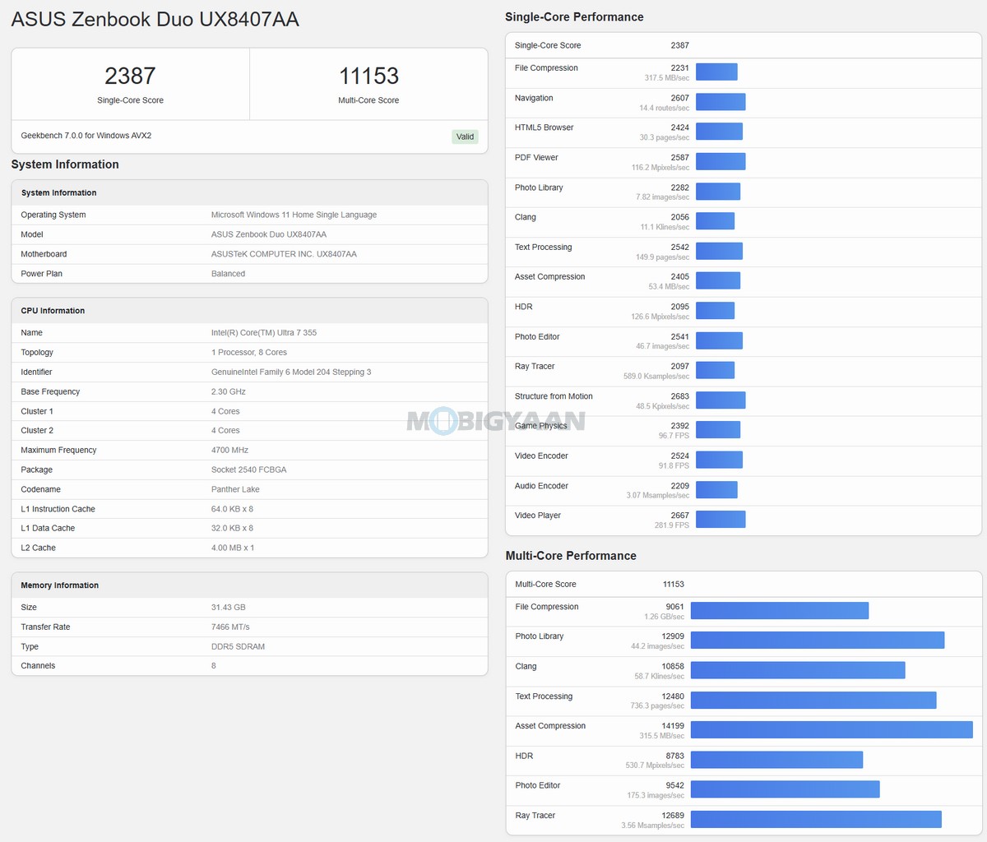Screen dimensions: 987x842
Task: Click the Maximum Frequency value 4700 MHz
Action: 229,450
